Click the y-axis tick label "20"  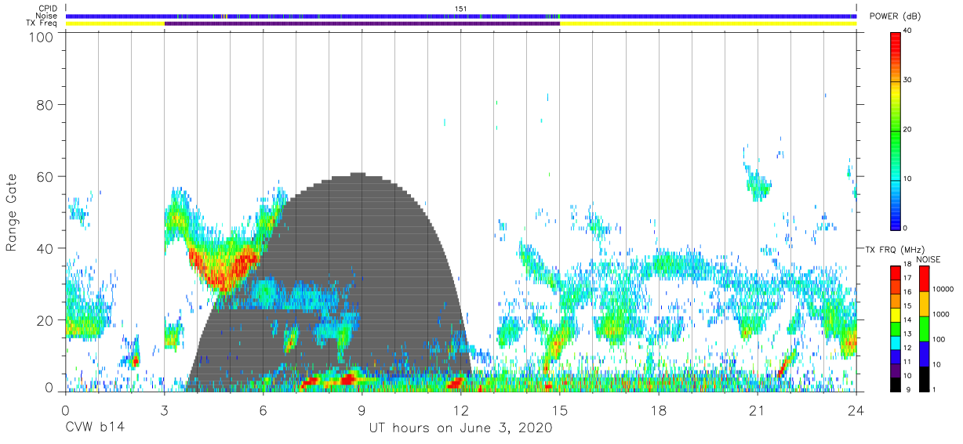pos(45,320)
